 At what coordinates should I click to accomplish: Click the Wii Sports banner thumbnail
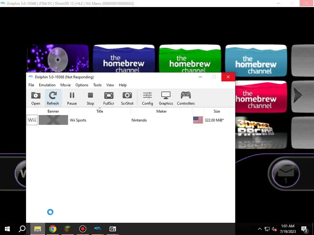pyautogui.click(x=53, y=120)
